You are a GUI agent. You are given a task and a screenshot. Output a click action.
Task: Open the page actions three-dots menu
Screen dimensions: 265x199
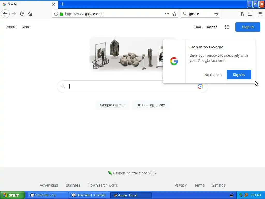tap(167, 14)
